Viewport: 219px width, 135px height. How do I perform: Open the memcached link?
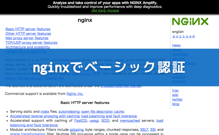pos(130,121)
